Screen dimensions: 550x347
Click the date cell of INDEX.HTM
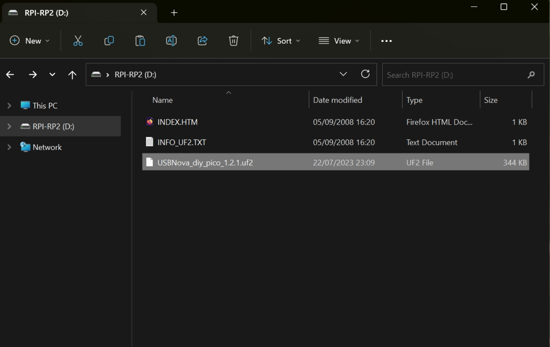(x=344, y=122)
